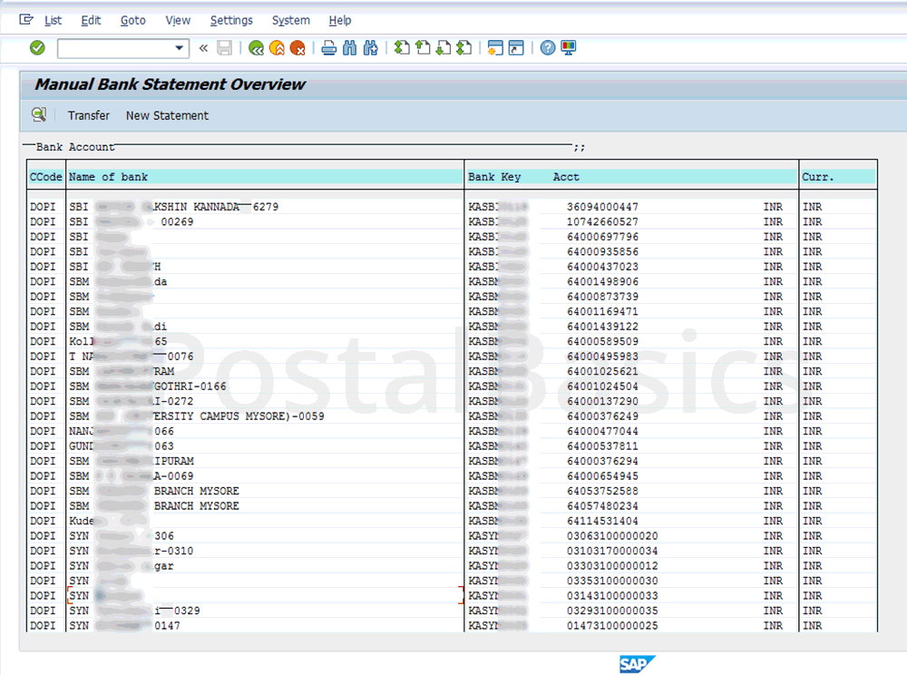Go to first page icon

click(x=402, y=48)
